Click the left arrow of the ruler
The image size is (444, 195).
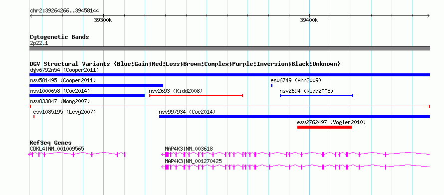[31, 15]
